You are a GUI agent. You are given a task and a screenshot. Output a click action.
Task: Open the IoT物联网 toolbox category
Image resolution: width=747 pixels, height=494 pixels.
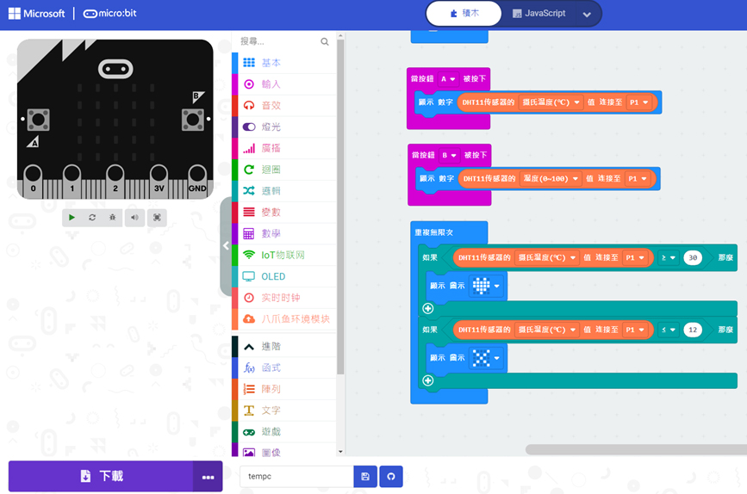(283, 255)
